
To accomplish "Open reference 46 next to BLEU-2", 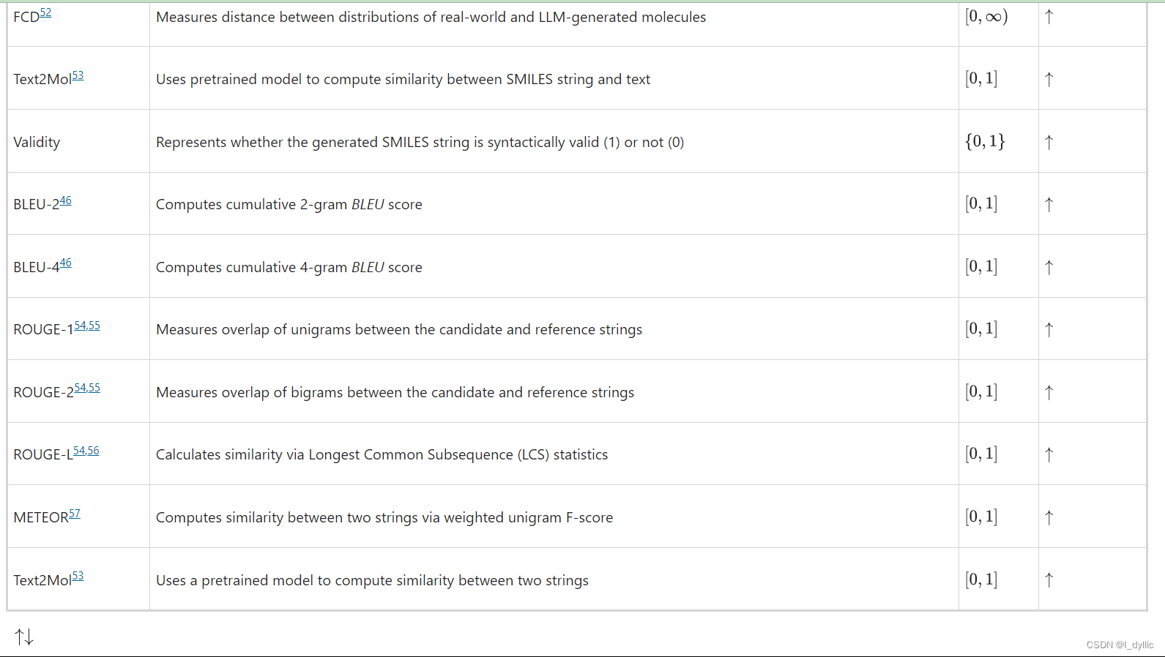I will 66,200.
